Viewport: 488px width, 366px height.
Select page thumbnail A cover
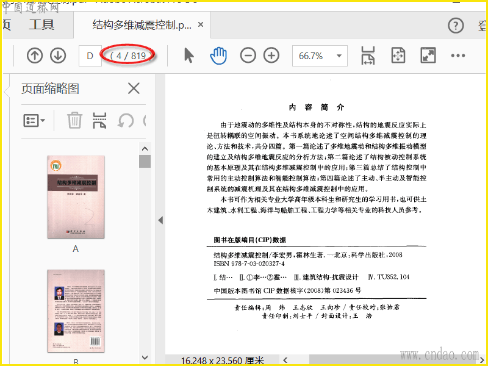click(x=76, y=197)
